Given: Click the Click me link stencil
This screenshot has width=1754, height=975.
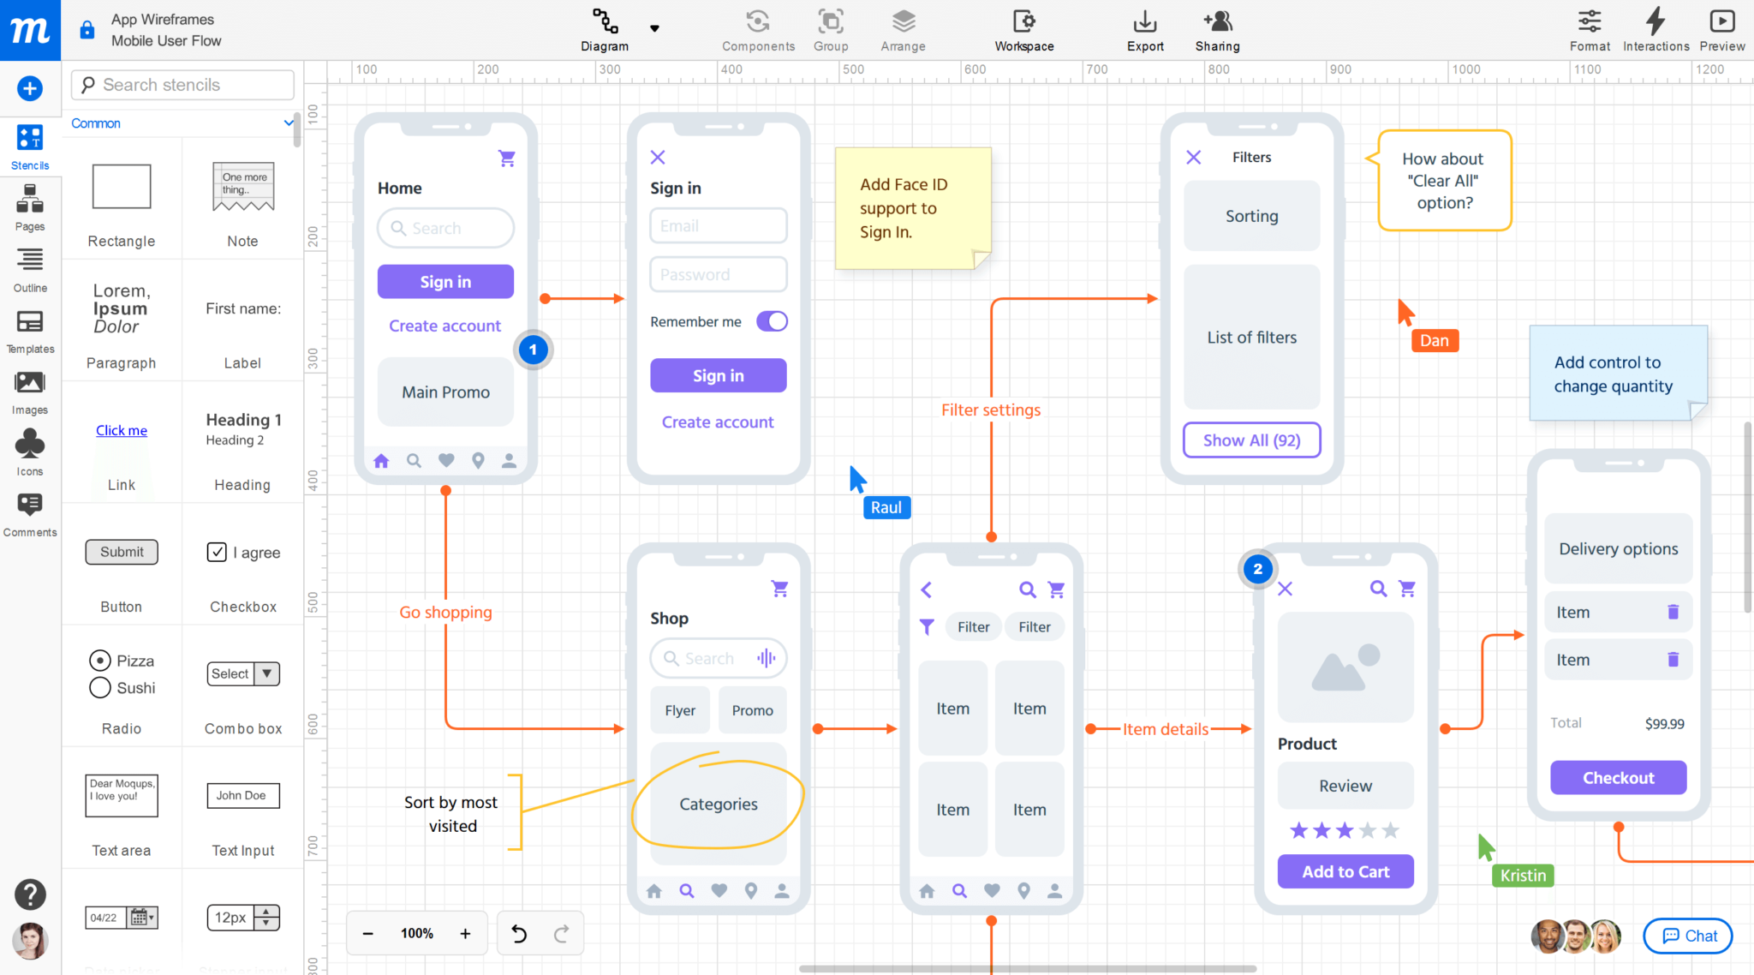Looking at the screenshot, I should tap(121, 430).
